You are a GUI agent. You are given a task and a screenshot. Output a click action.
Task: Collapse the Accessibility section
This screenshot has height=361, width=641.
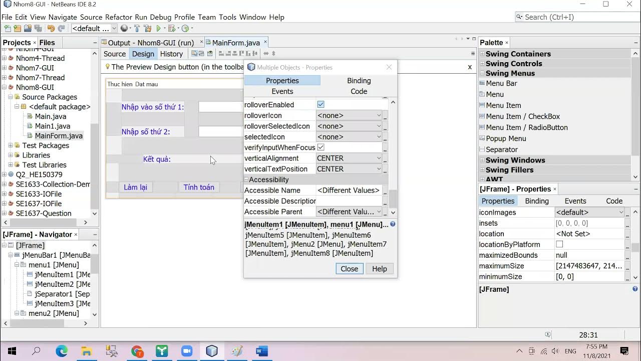(246, 179)
